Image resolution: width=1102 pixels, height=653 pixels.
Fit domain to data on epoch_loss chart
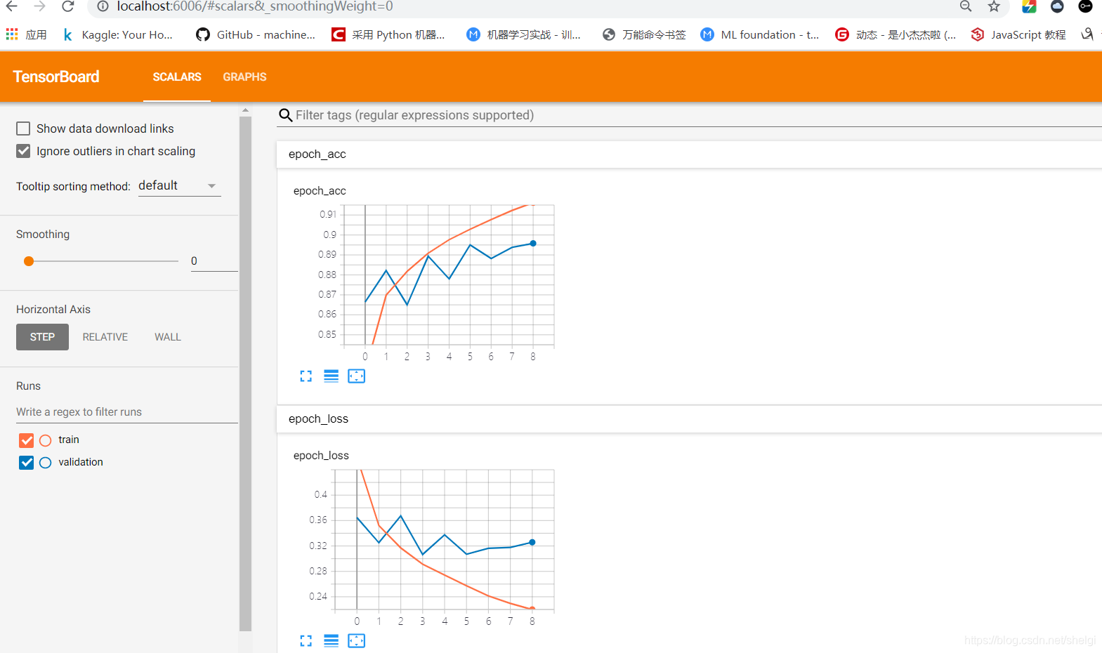tap(357, 641)
